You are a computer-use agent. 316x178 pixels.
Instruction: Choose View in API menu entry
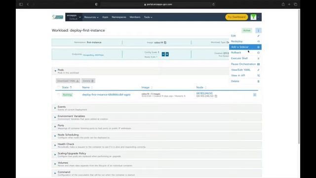pos(245,76)
